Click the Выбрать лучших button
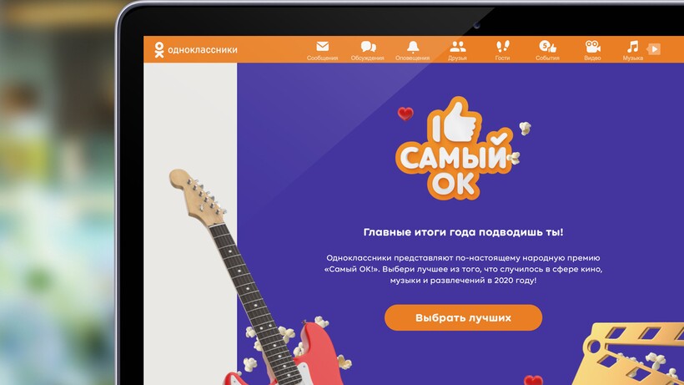This screenshot has height=385, width=684. pos(463,318)
